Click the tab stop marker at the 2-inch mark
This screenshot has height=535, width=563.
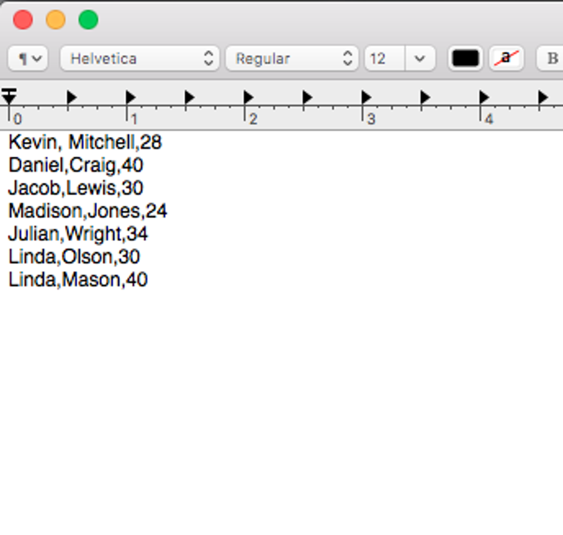(x=247, y=97)
